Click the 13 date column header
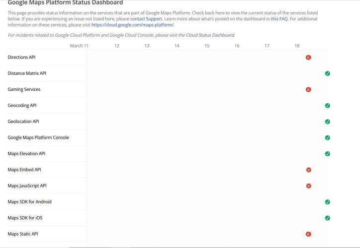This screenshot has width=360, height=248. point(147,46)
